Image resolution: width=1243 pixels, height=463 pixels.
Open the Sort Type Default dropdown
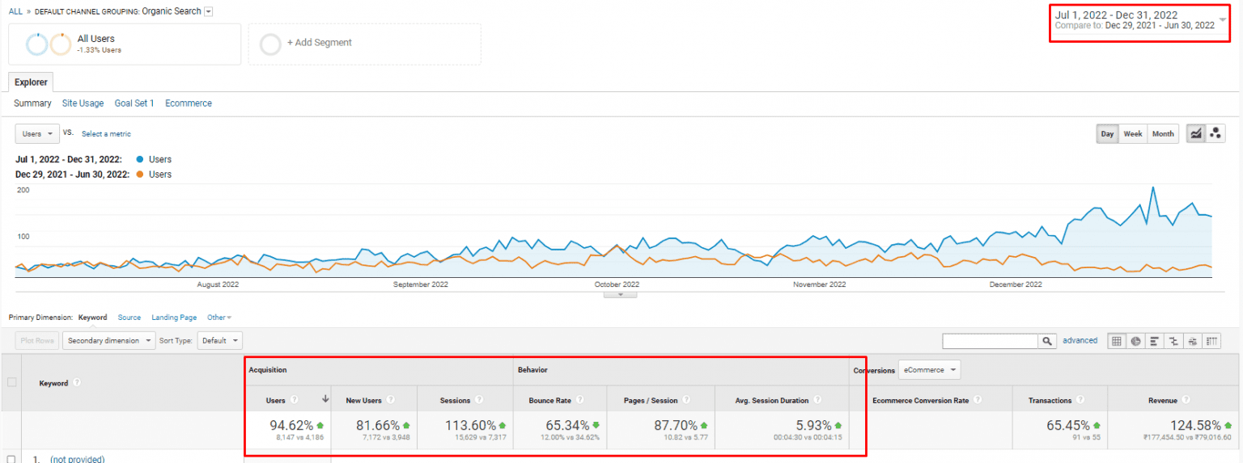point(219,341)
